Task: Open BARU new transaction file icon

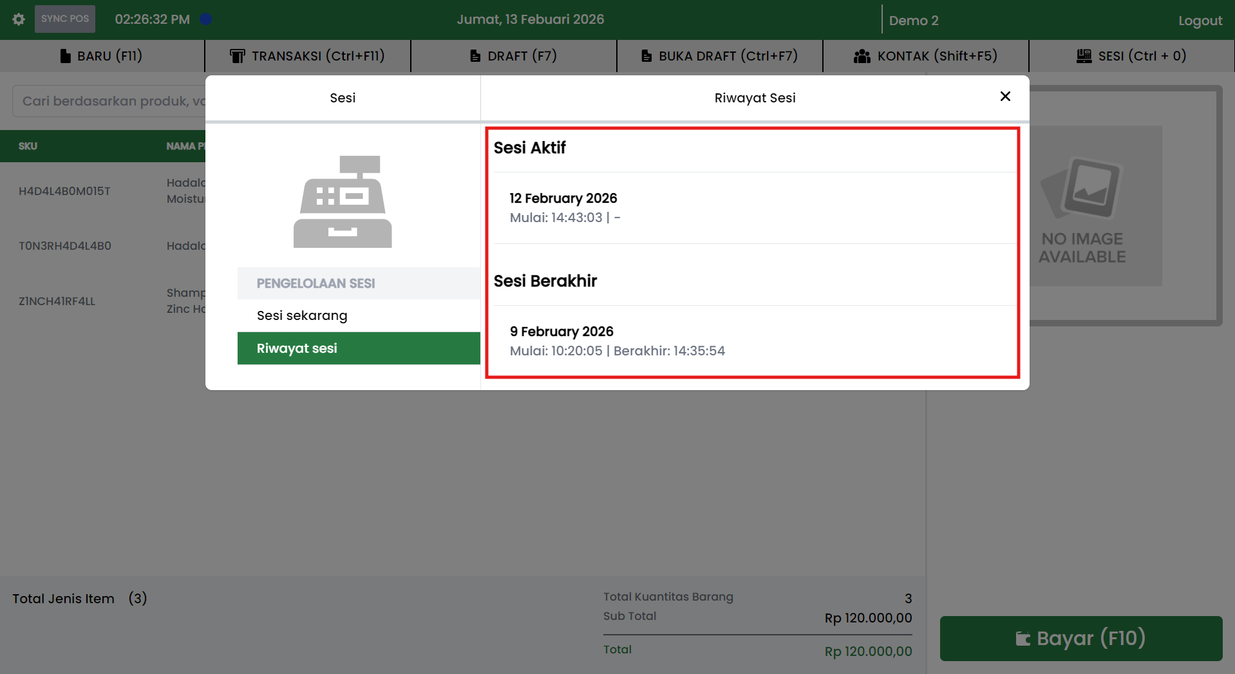Action: point(65,56)
